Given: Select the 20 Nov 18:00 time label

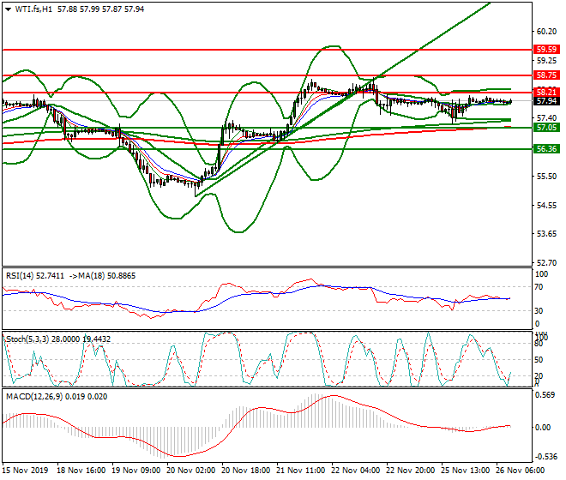Looking at the screenshot, I should 245,471.
